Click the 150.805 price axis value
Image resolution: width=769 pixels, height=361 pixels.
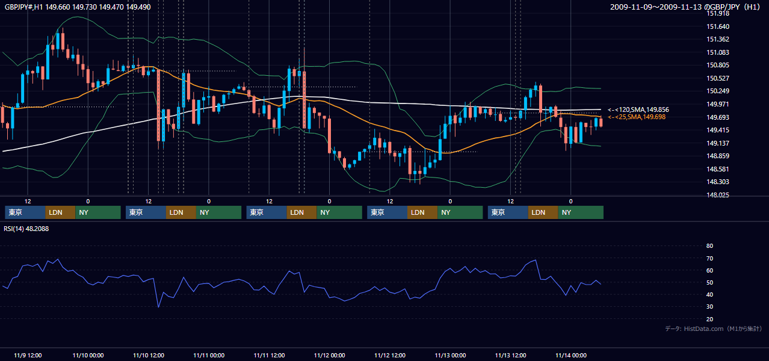[x=718, y=65]
